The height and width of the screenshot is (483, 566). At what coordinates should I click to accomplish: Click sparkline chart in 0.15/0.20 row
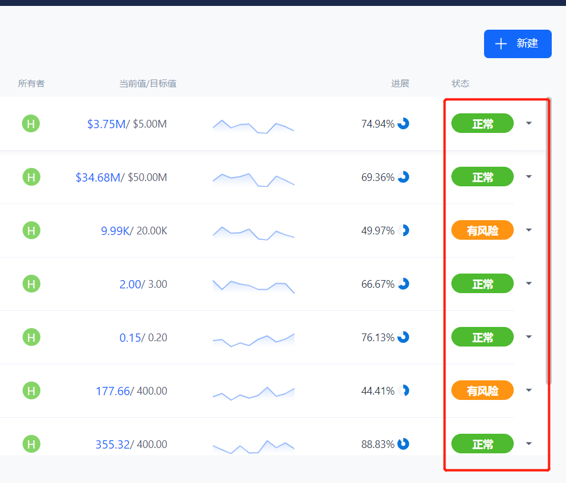(x=254, y=340)
